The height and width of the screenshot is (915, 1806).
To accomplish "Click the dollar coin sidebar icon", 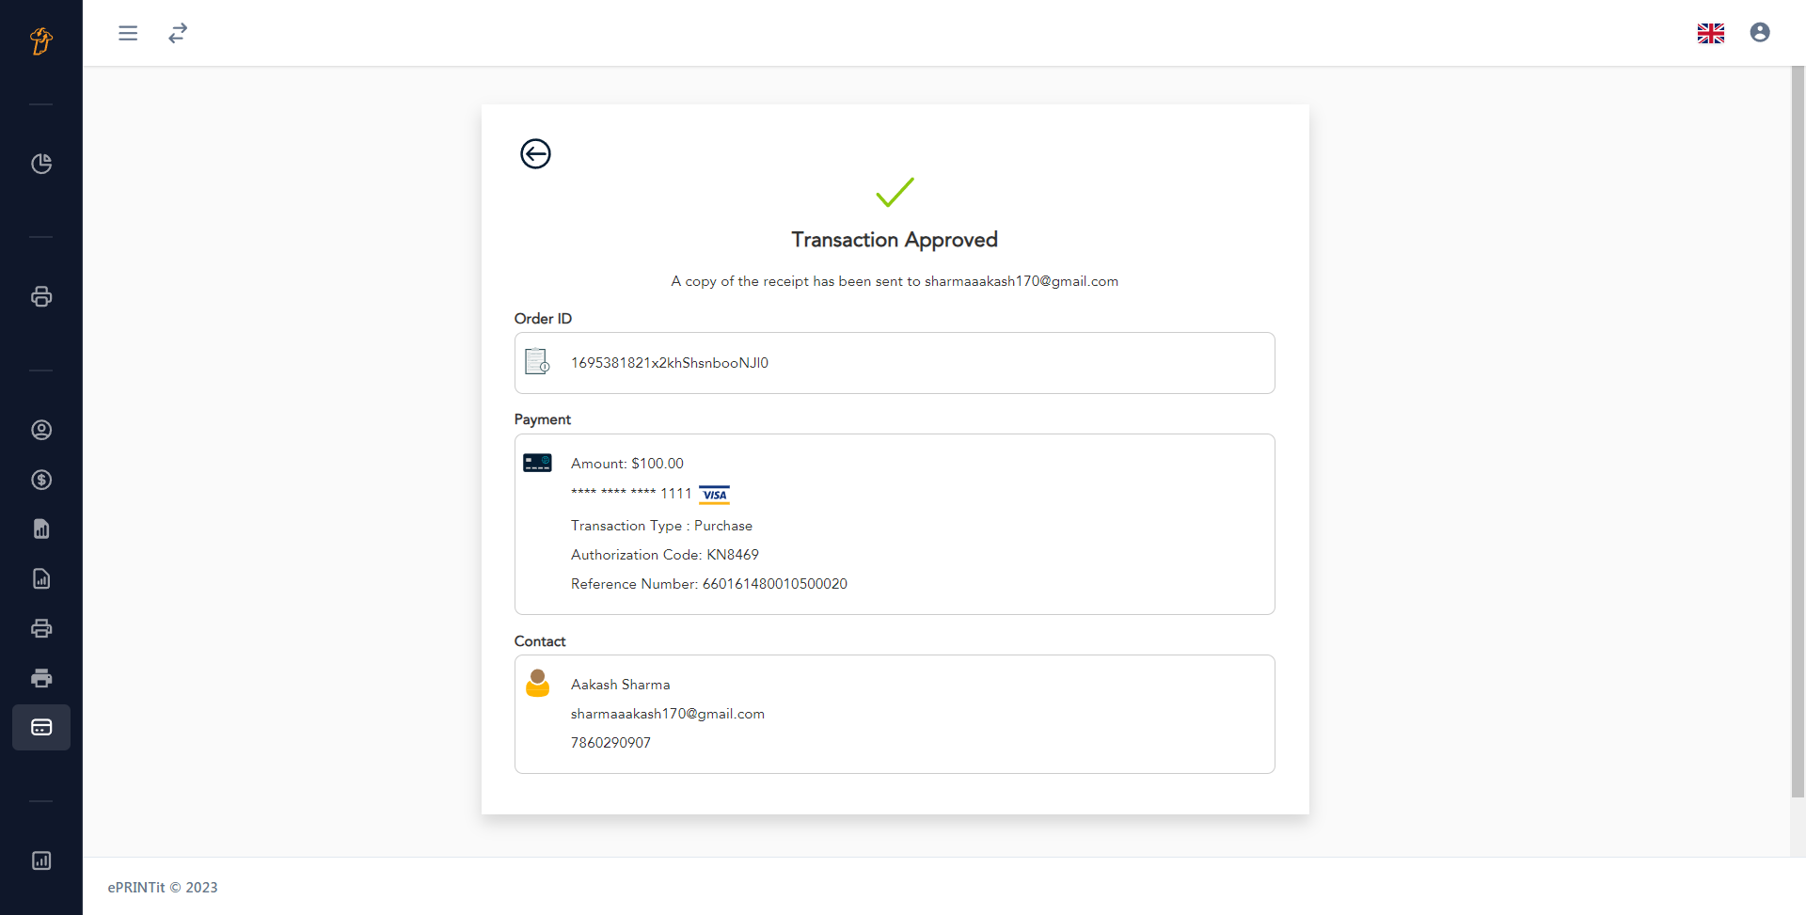I will click(41, 480).
